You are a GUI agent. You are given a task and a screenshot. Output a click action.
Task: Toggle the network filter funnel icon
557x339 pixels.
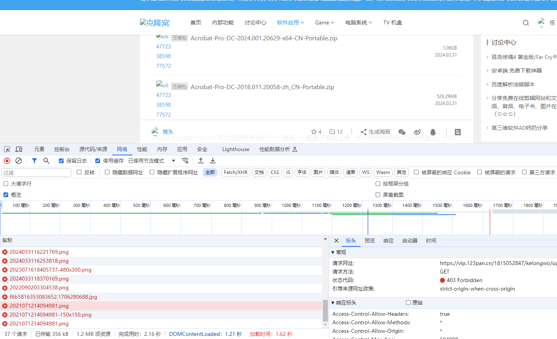[x=34, y=161]
